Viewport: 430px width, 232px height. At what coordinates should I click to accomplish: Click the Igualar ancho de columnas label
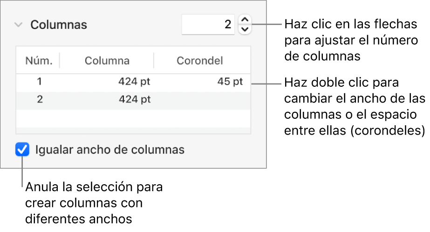110,150
